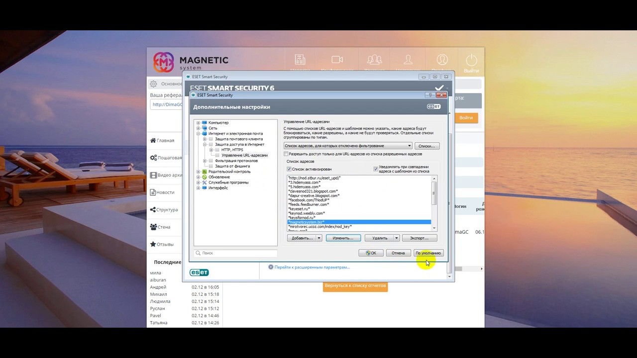Select the Компьютер monitor icon in tree
This screenshot has height=358, width=637.
(x=204, y=123)
